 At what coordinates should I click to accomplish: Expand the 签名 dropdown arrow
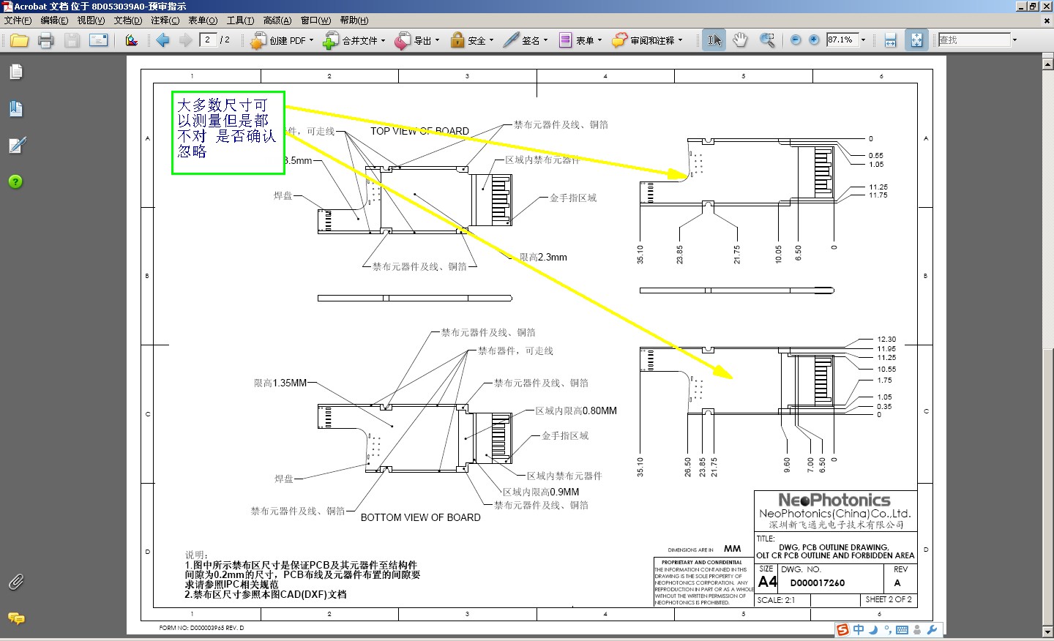(x=546, y=40)
